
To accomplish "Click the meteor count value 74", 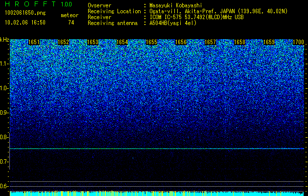I will 71,23.
